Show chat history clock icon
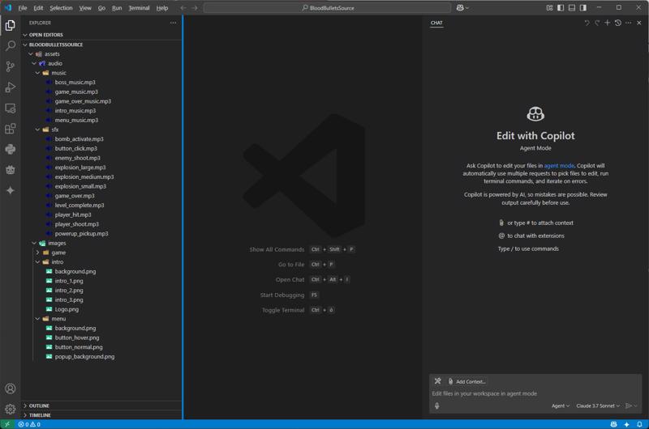649x429 pixels. coord(617,23)
